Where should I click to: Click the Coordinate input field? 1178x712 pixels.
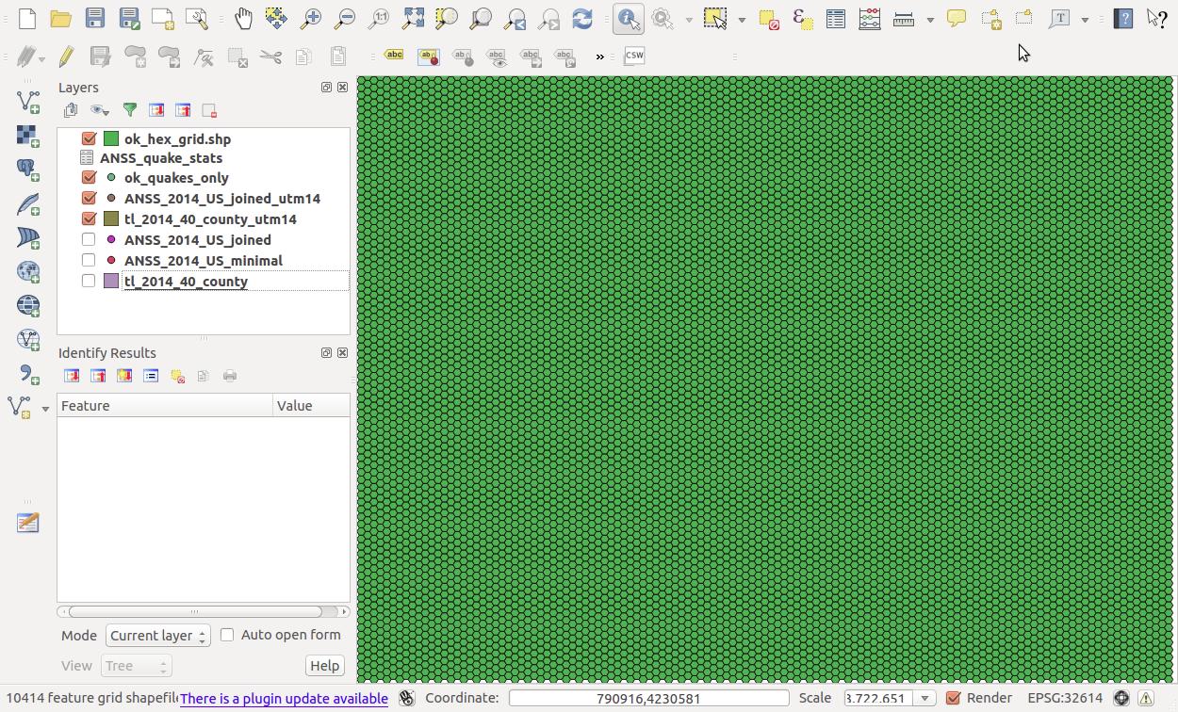(x=648, y=699)
